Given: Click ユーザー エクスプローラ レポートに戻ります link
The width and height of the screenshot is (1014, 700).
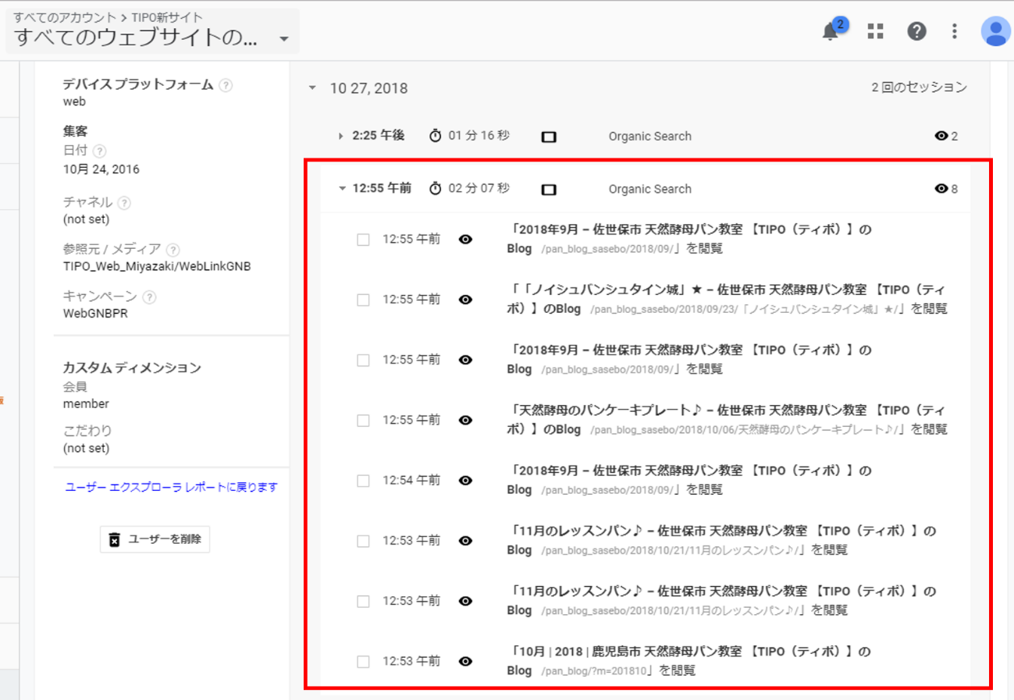Looking at the screenshot, I should [x=171, y=487].
